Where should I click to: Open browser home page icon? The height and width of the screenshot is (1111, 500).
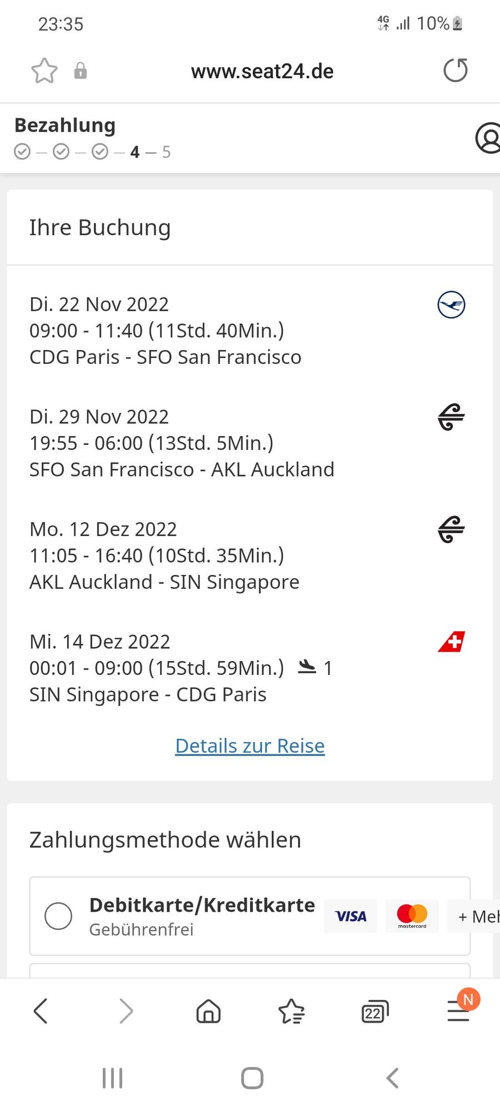point(208,1011)
